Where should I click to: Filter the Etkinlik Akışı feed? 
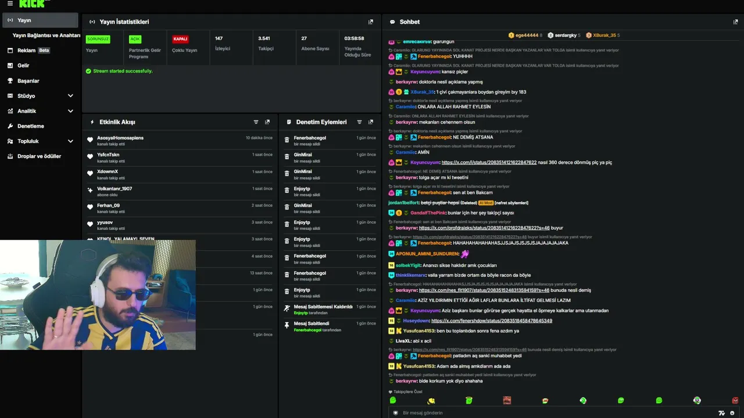[x=256, y=122]
